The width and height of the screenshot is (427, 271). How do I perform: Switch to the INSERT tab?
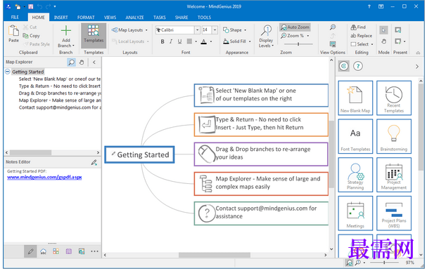point(60,18)
